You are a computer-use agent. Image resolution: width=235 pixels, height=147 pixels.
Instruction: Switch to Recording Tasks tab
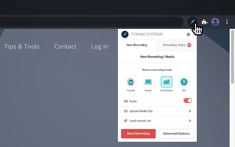(177, 45)
